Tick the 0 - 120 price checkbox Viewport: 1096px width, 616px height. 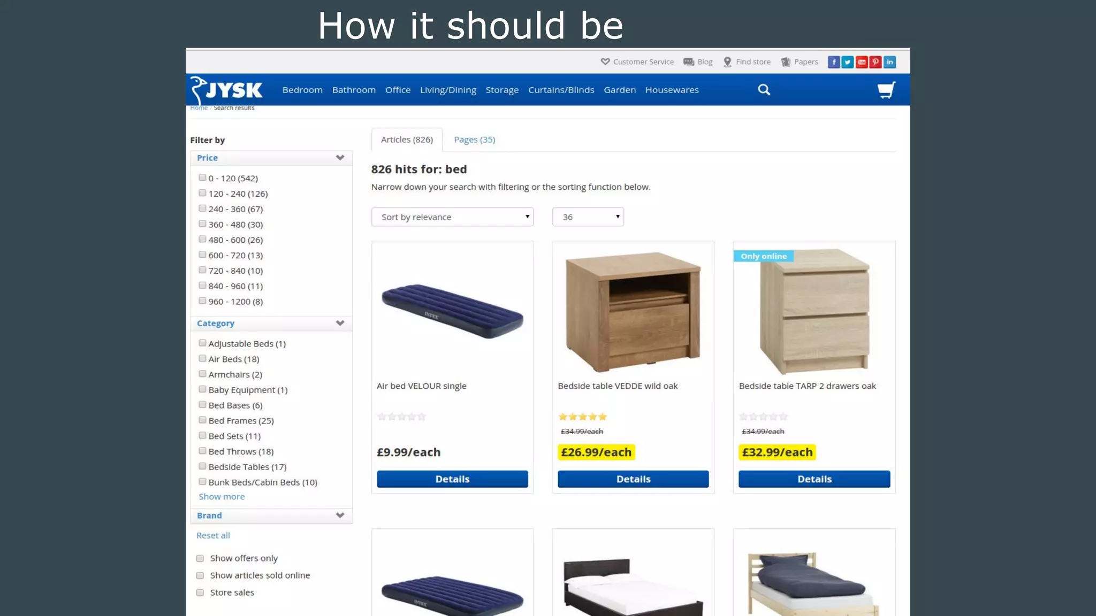202,178
